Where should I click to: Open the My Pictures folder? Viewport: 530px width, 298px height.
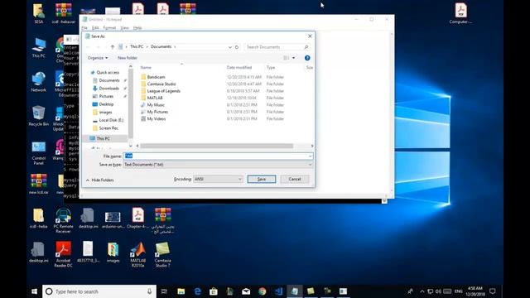[x=157, y=112]
